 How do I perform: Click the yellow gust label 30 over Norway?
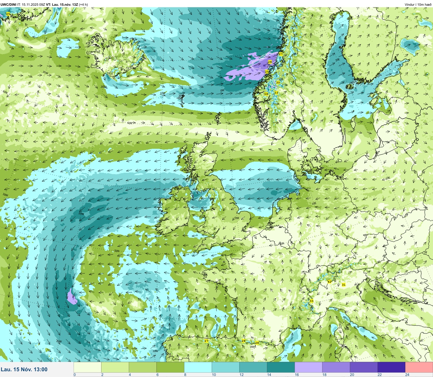[x=278, y=83]
